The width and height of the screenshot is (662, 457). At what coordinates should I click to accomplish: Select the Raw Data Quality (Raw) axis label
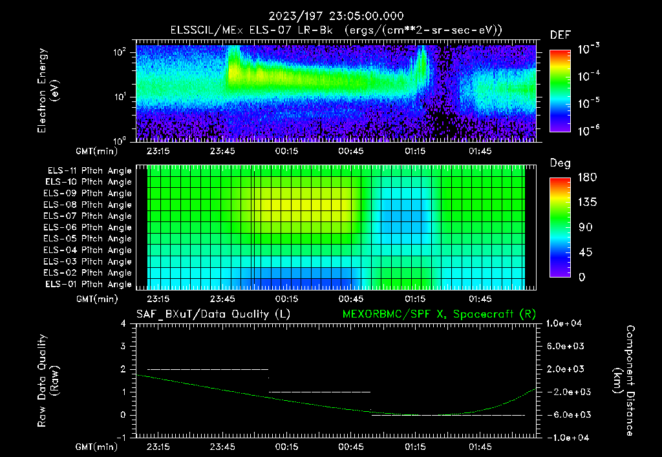coord(48,381)
